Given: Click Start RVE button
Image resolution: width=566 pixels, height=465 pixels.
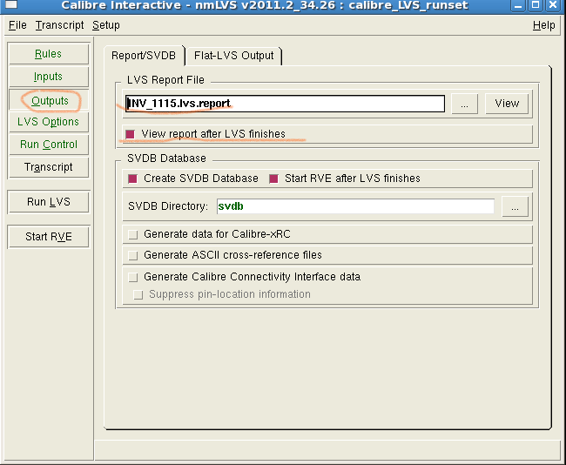Looking at the screenshot, I should pos(49,237).
